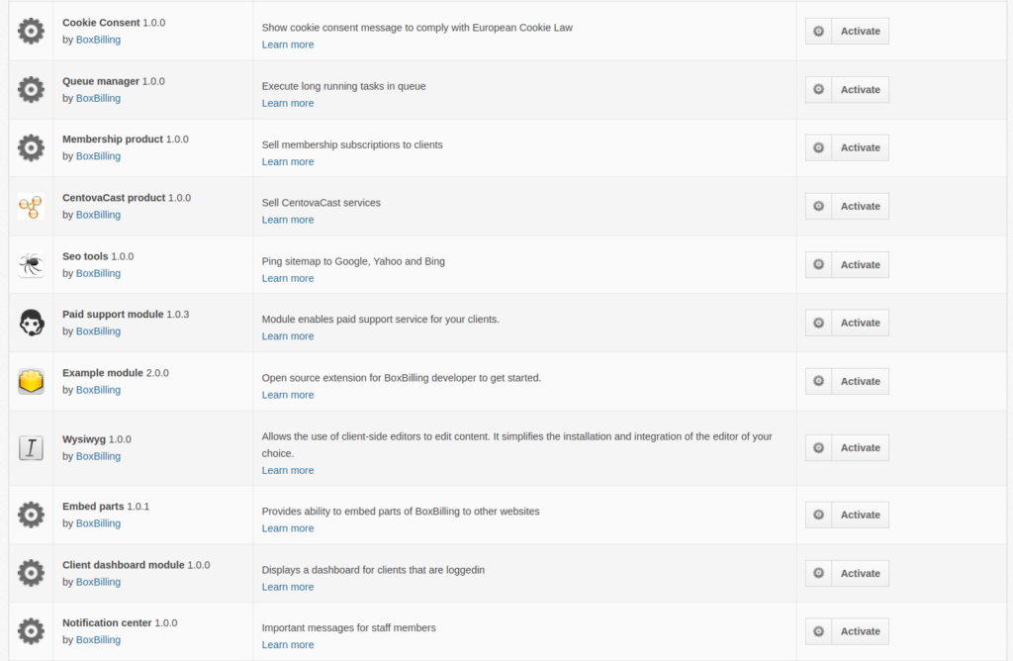
Task: Open Learn more under Example module description
Action: pyautogui.click(x=288, y=395)
